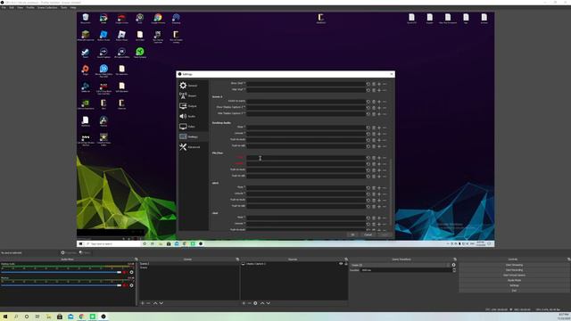This screenshot has height=321, width=571.
Task: Add another Desktop Audio Mute hotkey binding
Action: tap(379, 128)
